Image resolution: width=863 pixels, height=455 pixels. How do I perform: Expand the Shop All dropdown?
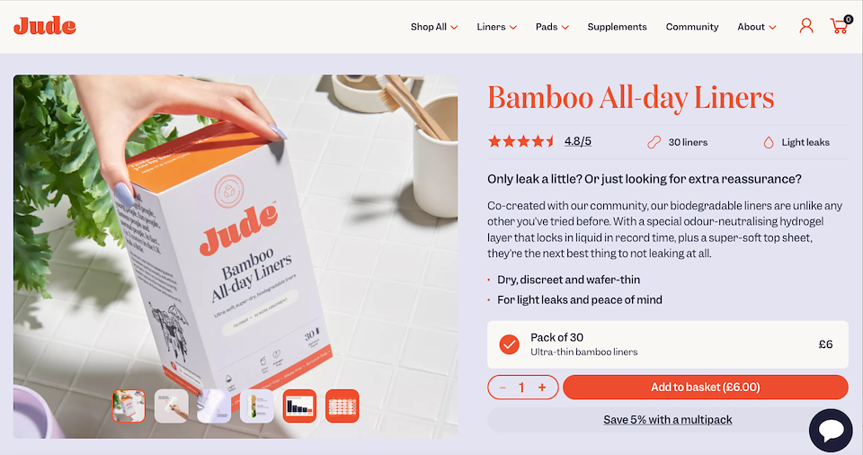point(434,26)
